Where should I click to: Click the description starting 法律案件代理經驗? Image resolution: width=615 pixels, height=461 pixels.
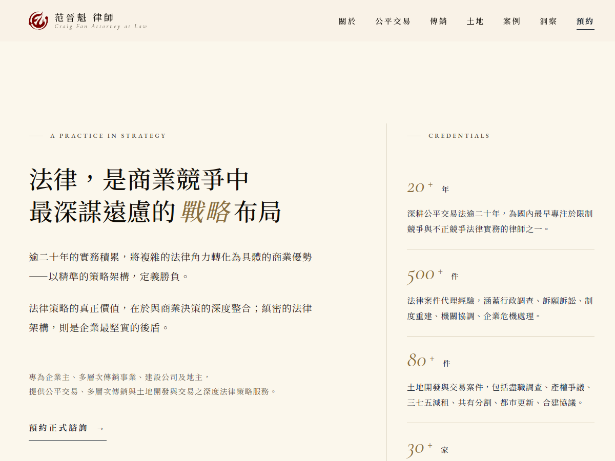point(500,308)
